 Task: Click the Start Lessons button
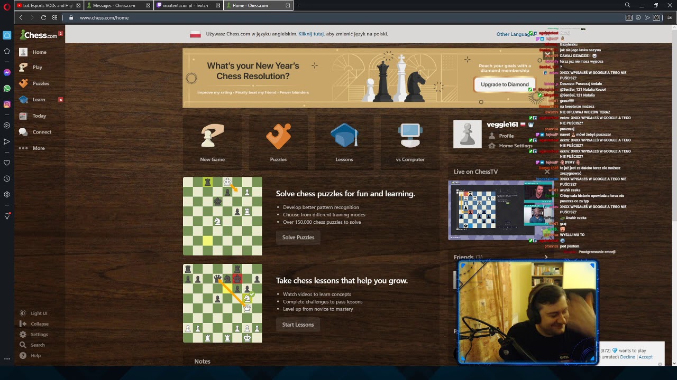coord(298,325)
